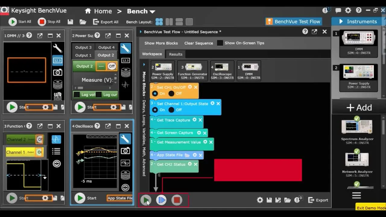Click Show More Blocks
The width and height of the screenshot is (386, 217).
click(161, 43)
